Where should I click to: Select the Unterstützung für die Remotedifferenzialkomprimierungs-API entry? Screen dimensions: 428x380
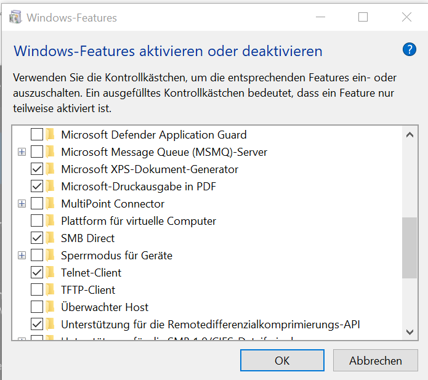(x=210, y=324)
